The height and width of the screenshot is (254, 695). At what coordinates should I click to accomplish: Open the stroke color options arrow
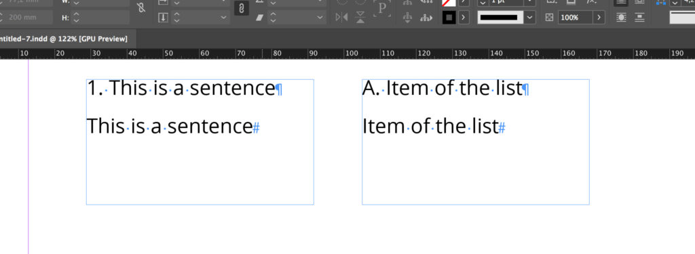[x=464, y=18]
